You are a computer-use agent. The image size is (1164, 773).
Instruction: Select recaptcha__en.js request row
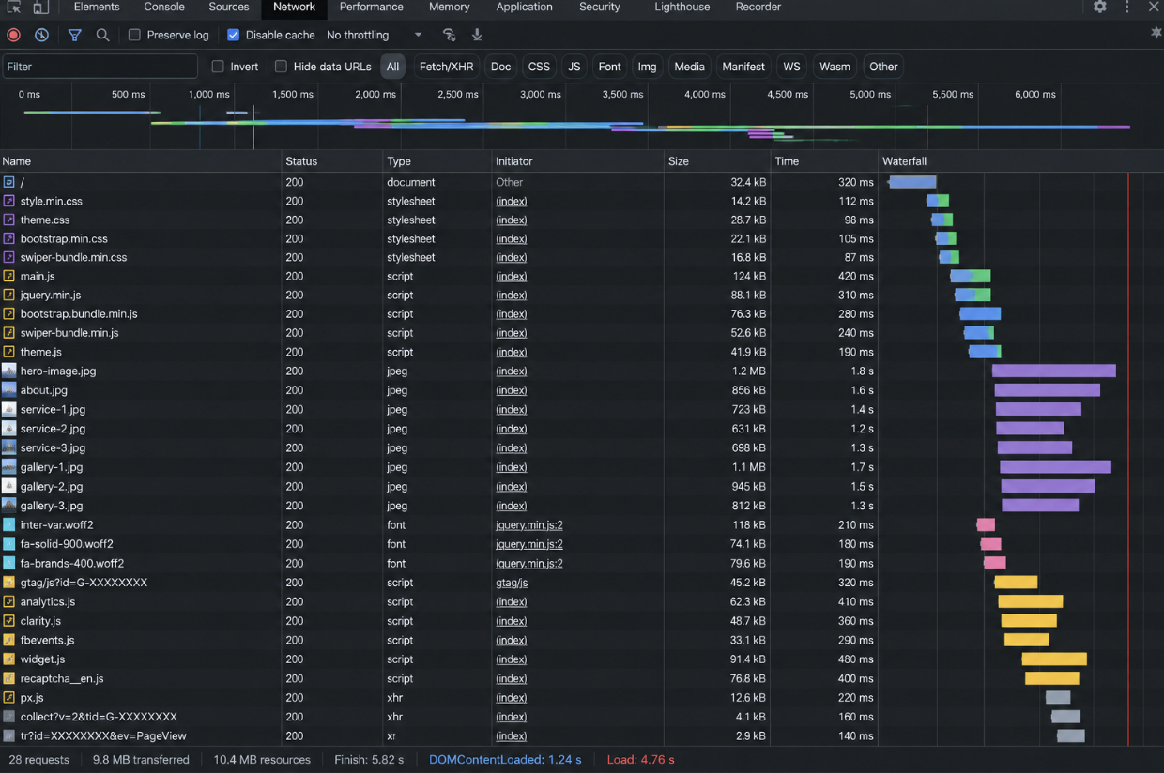point(582,678)
